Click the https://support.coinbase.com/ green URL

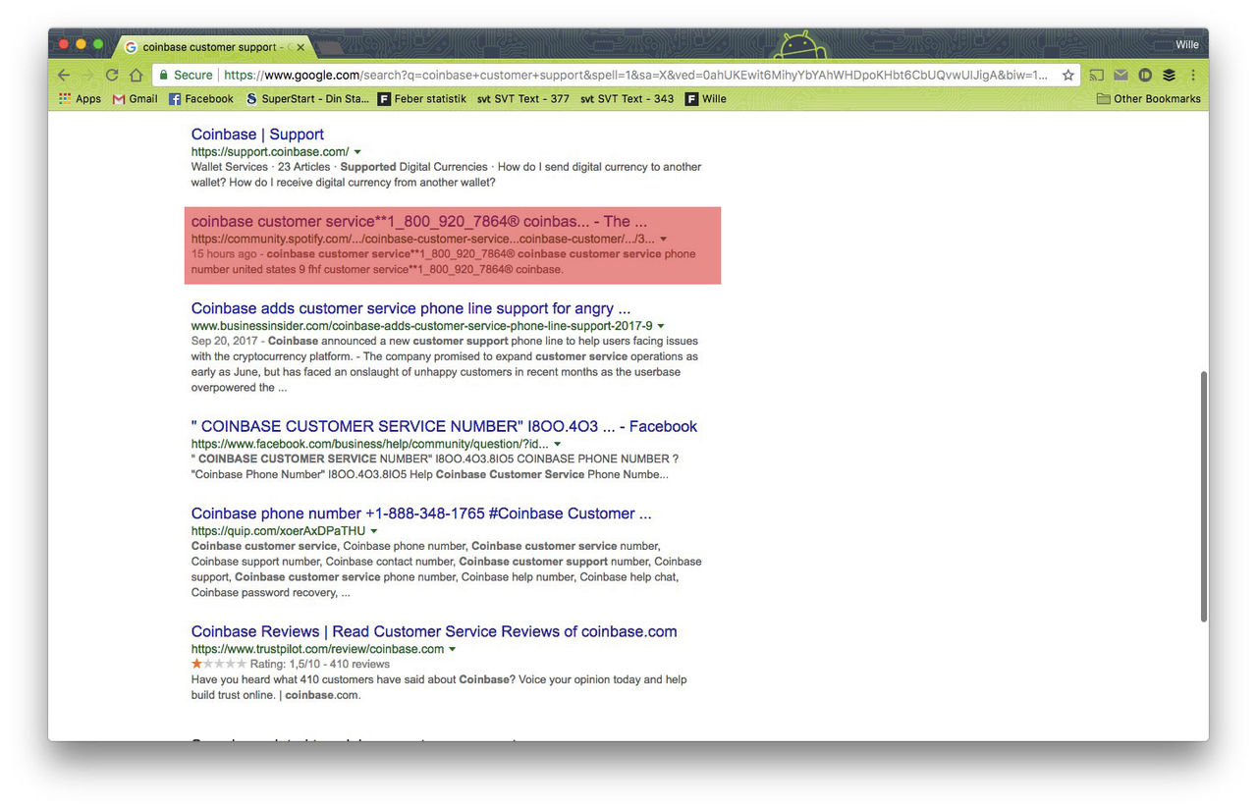[270, 152]
